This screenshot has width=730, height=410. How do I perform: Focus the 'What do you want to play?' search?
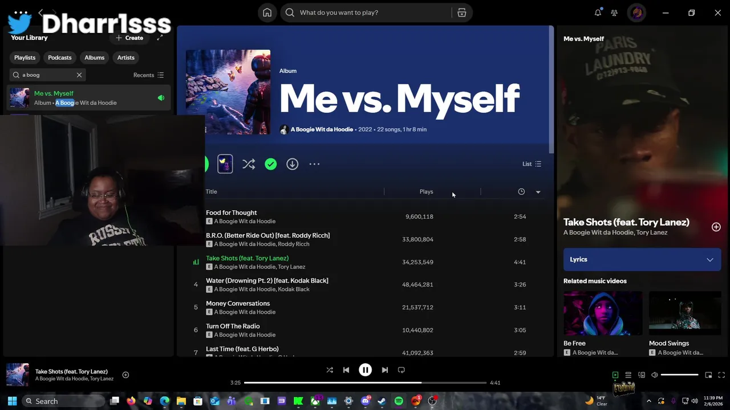[365, 13]
